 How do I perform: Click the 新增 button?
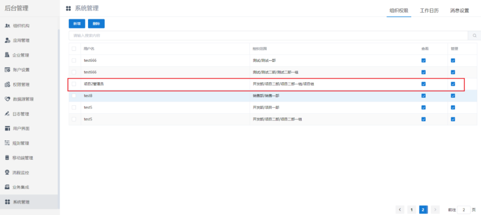(77, 23)
